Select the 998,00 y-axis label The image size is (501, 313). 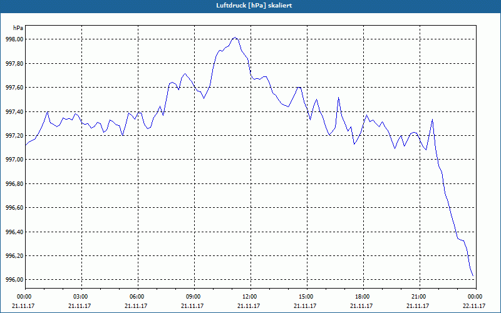15,39
